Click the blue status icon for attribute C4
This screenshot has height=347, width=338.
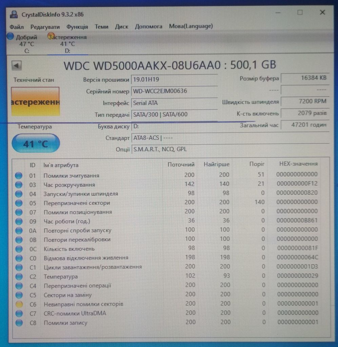[19, 286]
